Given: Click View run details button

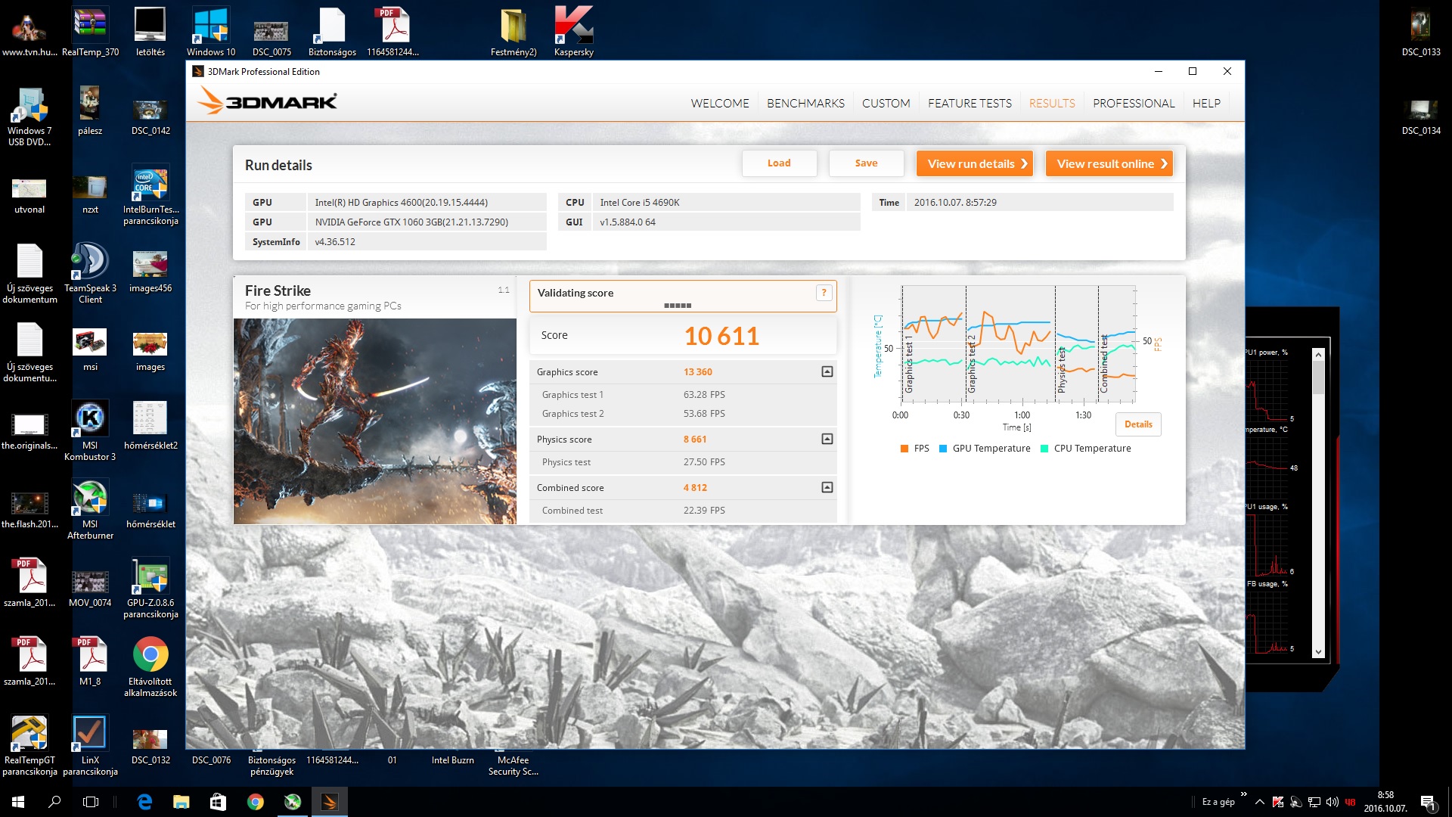Looking at the screenshot, I should [x=975, y=163].
